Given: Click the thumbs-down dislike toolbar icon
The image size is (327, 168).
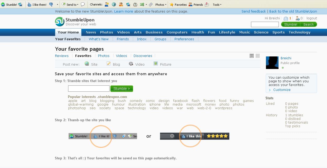Looking at the screenshot, I should (x=51, y=4).
